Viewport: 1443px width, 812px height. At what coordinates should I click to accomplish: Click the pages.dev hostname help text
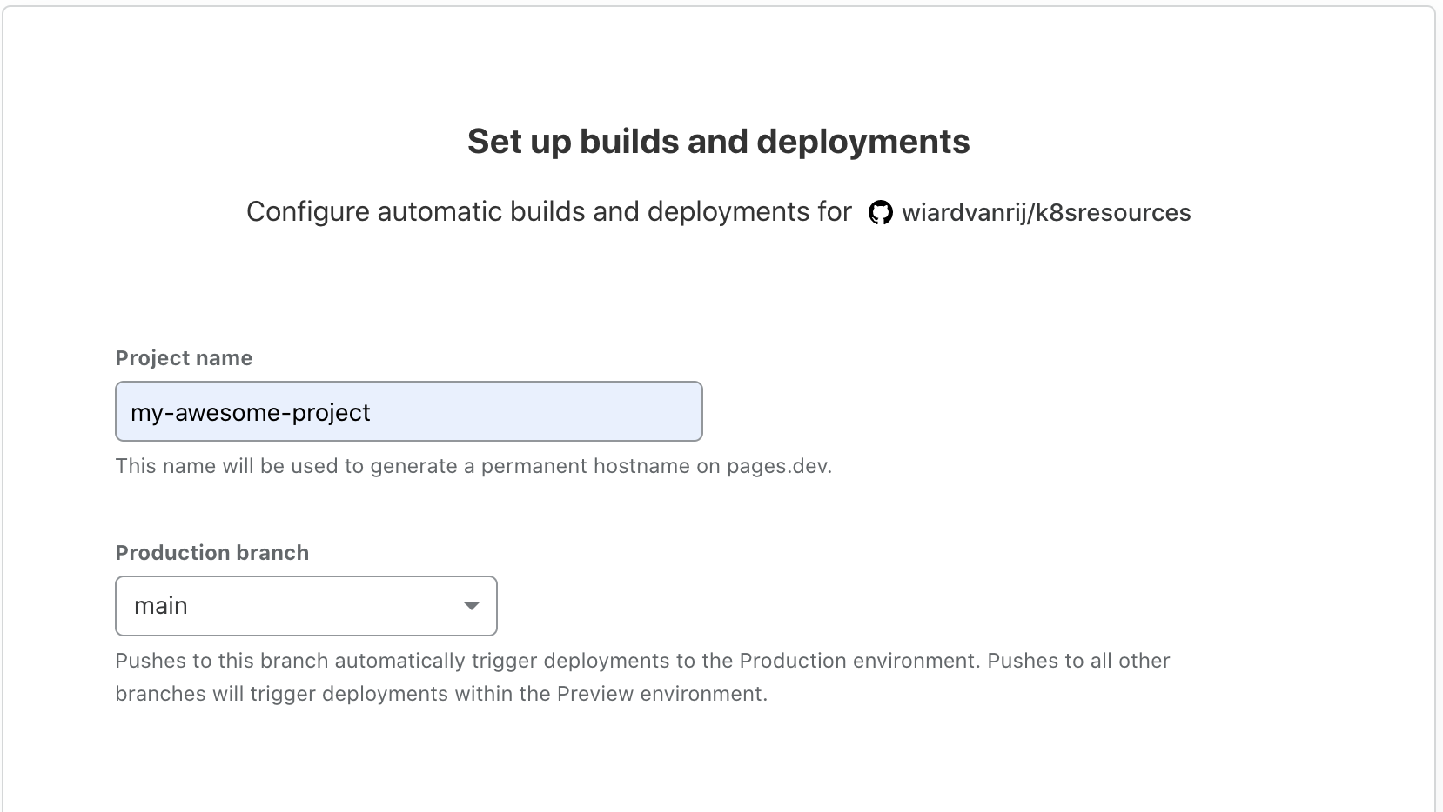coord(473,466)
